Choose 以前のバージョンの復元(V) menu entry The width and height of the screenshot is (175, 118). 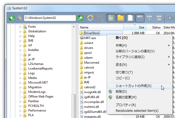click(140, 51)
